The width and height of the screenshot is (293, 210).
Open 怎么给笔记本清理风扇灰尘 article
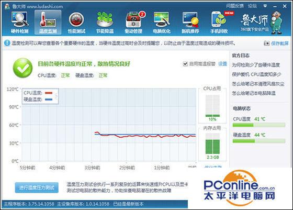click(258, 84)
